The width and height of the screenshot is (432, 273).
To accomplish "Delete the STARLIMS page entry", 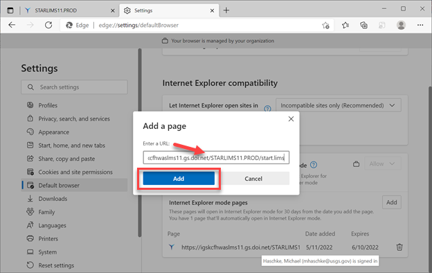I will point(399,247).
